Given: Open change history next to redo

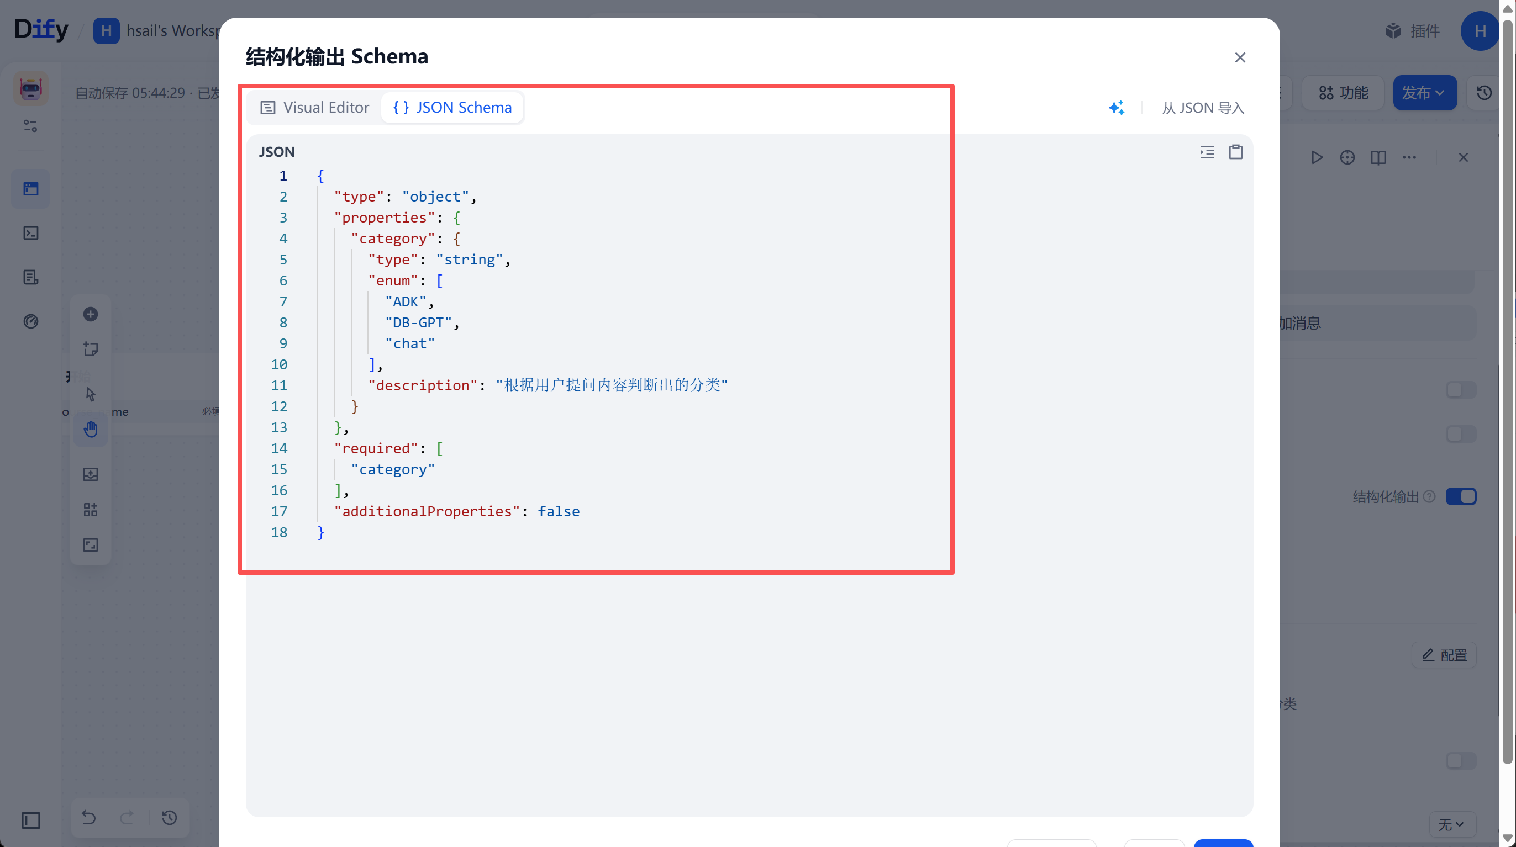Looking at the screenshot, I should (x=170, y=818).
